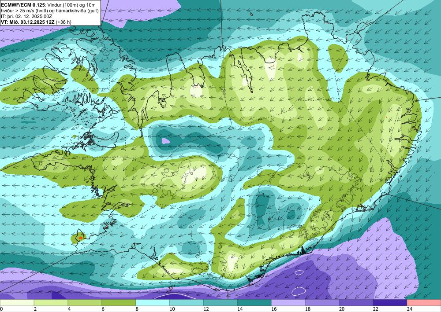Click the legend tick label '6'
Viewport: 441px width, 312px height.
pyautogui.click(x=103, y=309)
